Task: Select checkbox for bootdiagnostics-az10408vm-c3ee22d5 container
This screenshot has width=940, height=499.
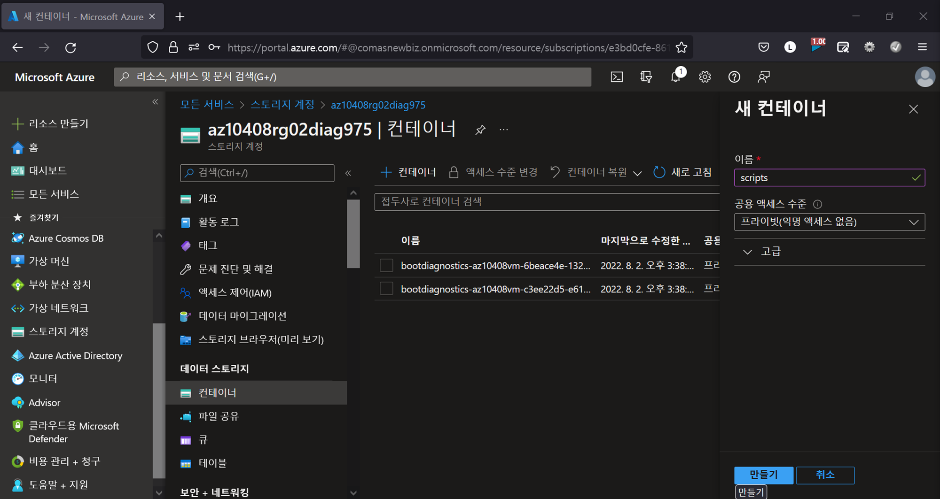Action: [x=386, y=288]
